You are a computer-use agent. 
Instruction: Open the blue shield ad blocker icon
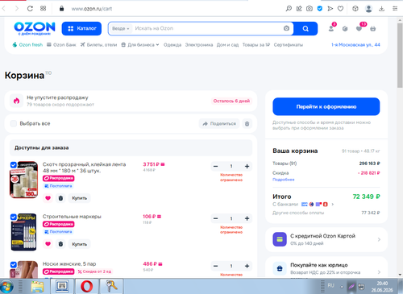point(320,9)
